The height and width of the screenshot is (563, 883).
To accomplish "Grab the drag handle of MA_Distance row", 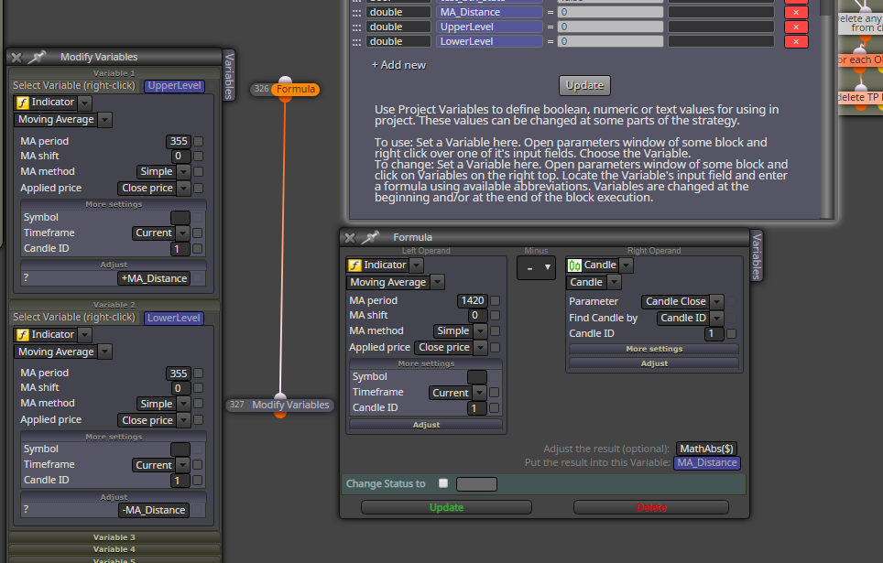I will [356, 12].
